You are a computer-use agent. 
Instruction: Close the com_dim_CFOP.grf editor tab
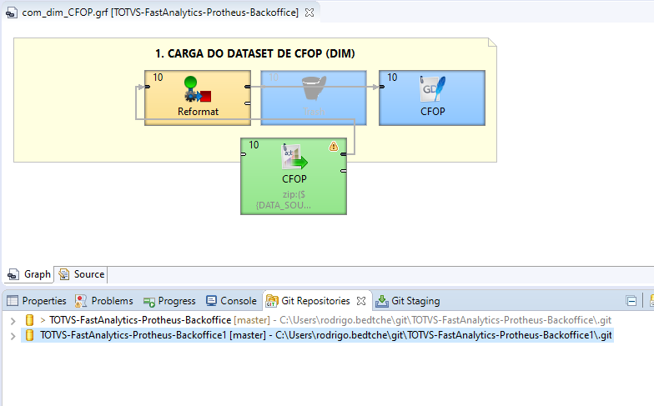[309, 13]
